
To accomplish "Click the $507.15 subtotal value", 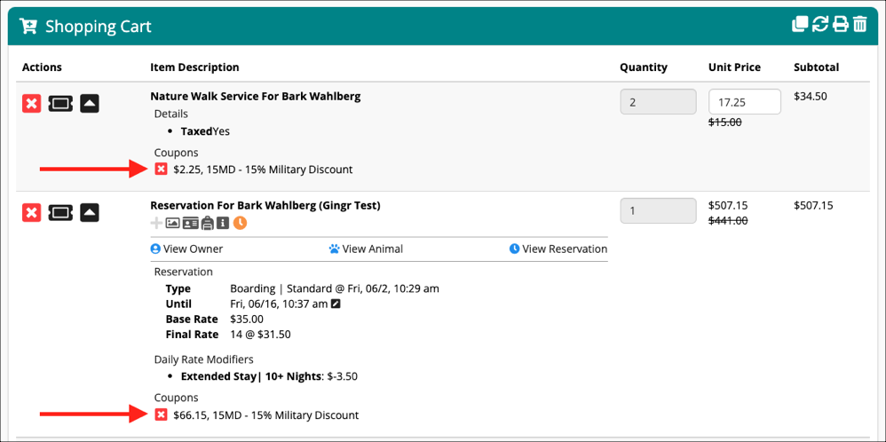I will [x=814, y=205].
